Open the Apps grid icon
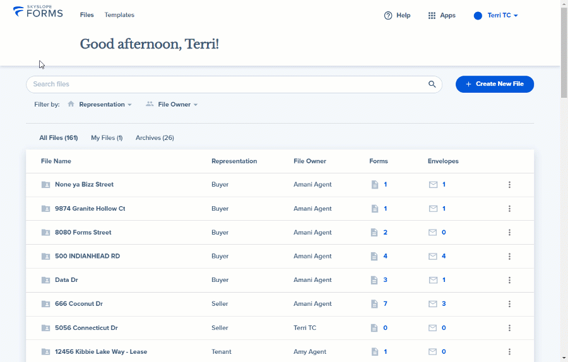 [432, 16]
